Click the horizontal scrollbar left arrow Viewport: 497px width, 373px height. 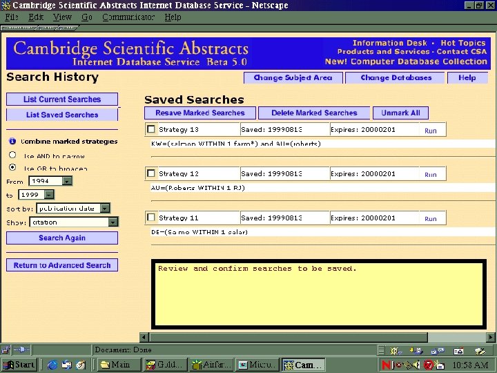point(144,337)
